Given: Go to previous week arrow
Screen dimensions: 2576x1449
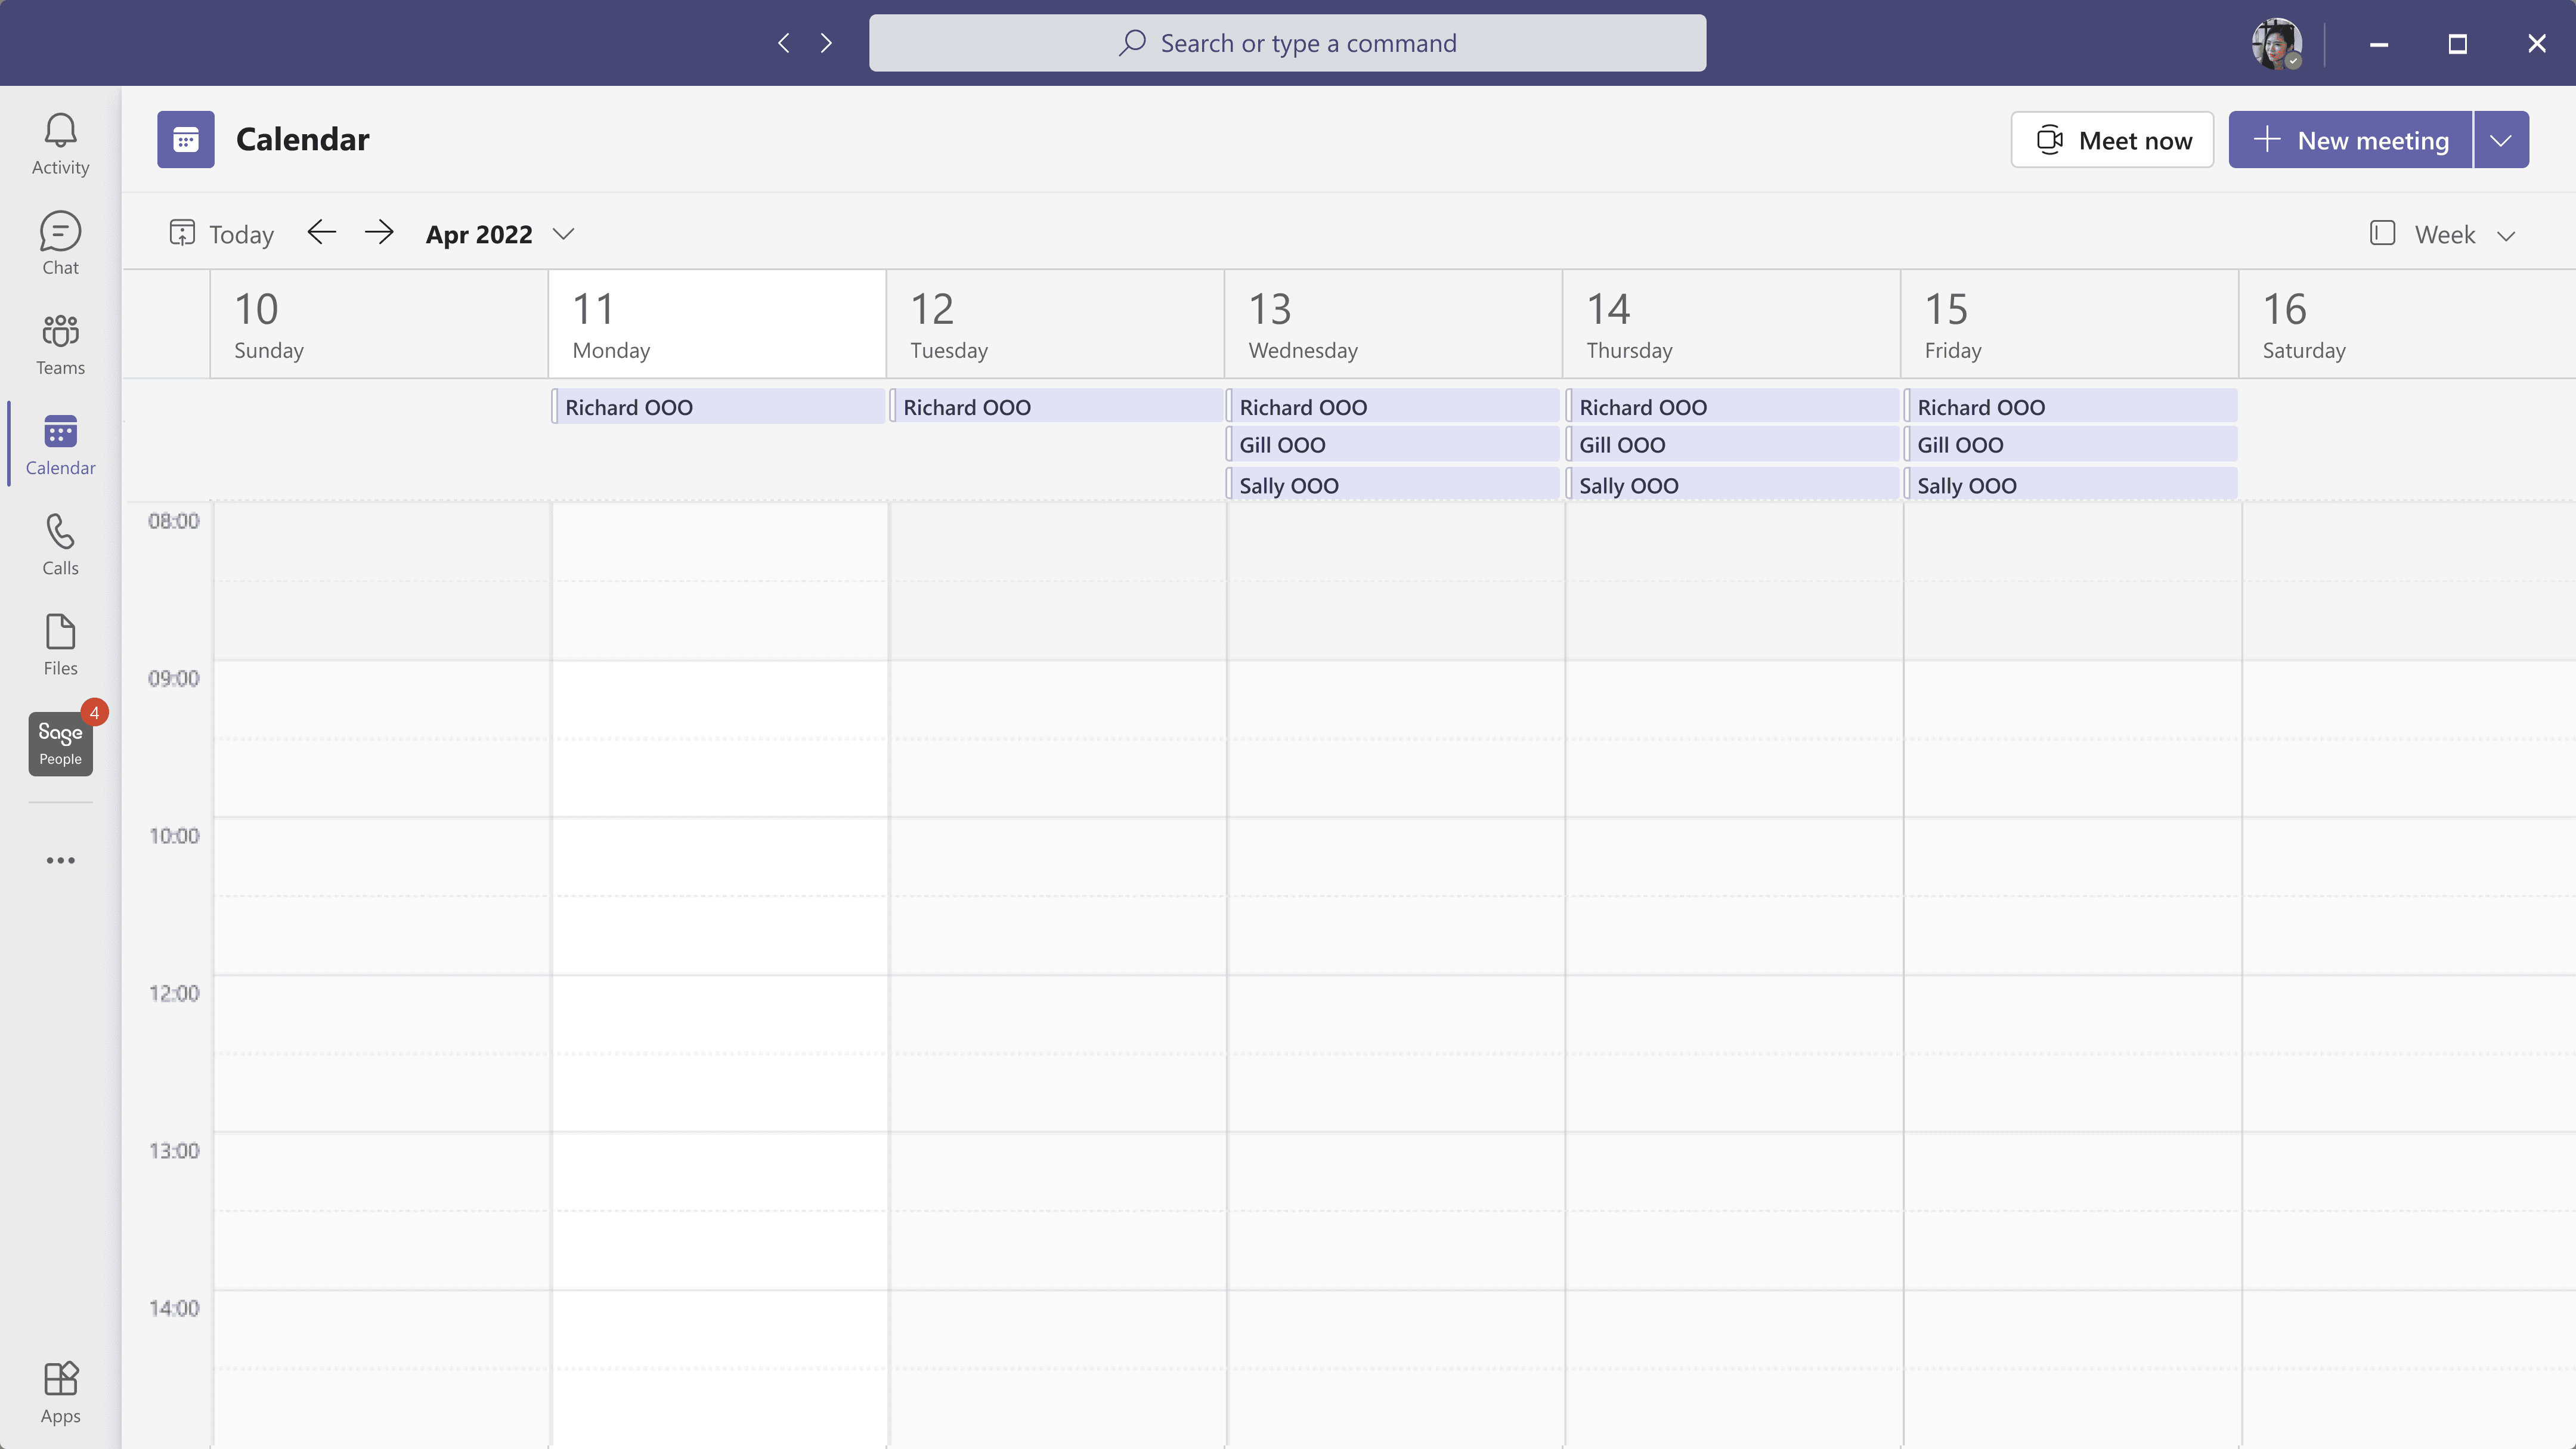Looking at the screenshot, I should click(321, 233).
